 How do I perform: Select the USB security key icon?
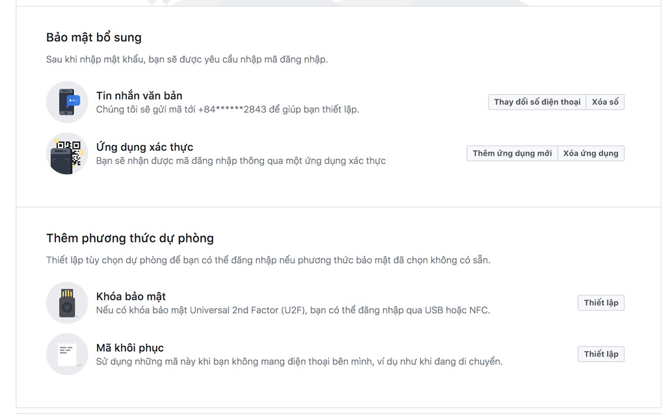[x=66, y=303]
